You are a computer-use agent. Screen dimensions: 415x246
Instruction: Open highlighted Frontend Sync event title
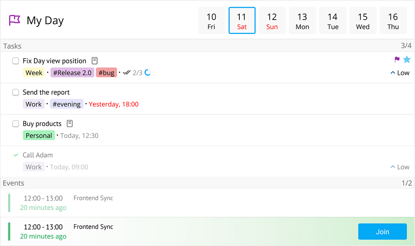pos(93,227)
